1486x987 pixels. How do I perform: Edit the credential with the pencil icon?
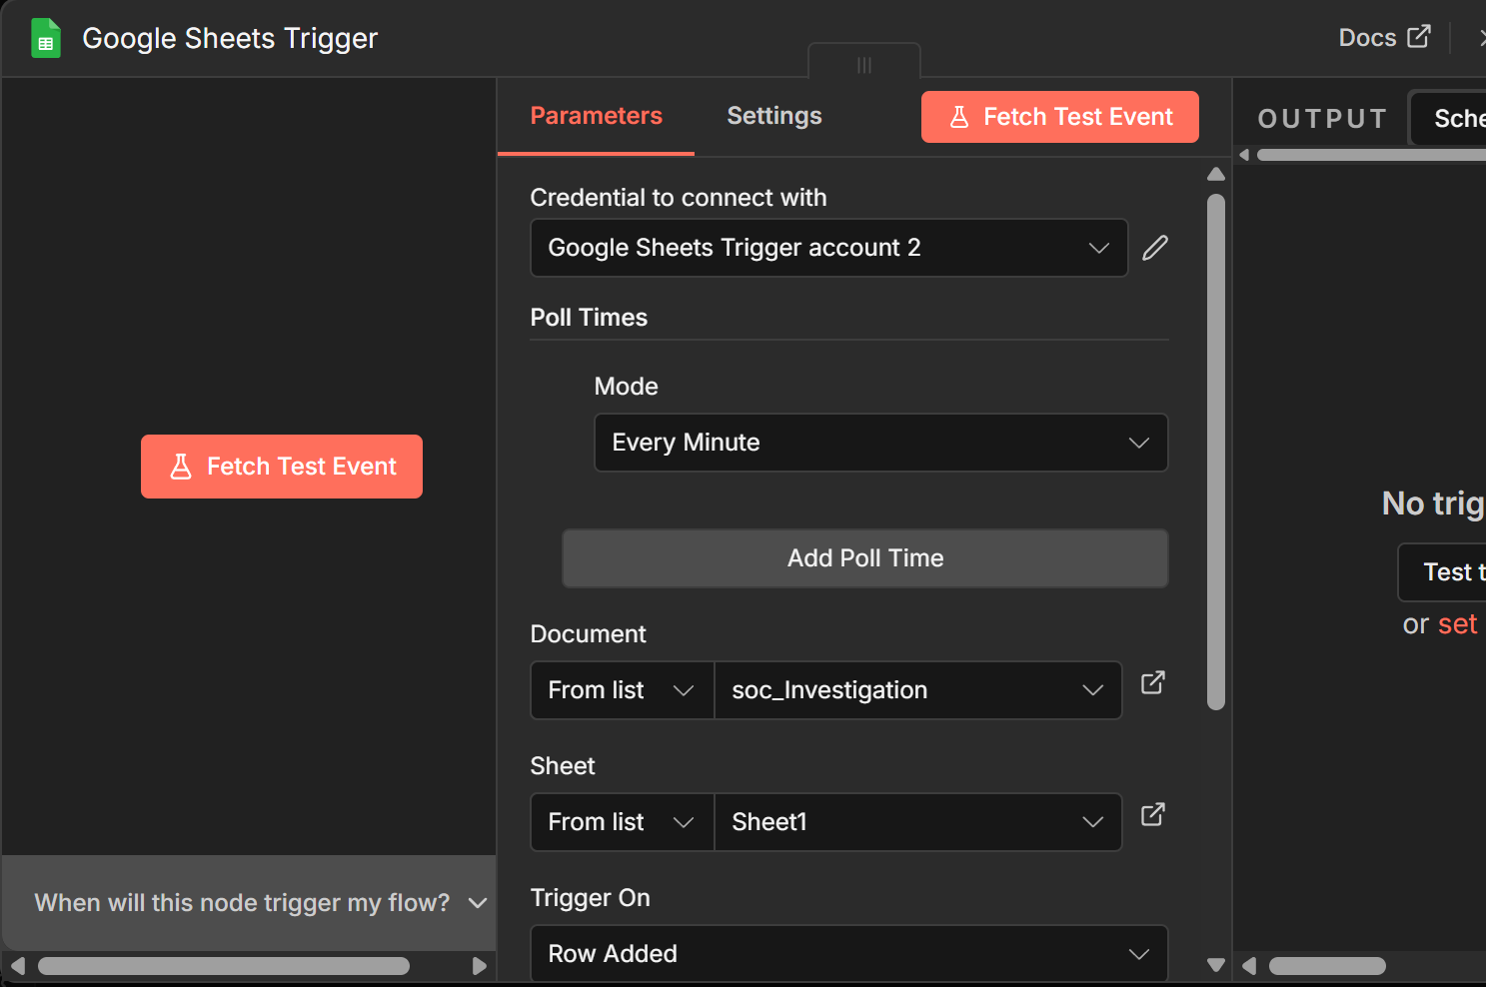tap(1155, 248)
